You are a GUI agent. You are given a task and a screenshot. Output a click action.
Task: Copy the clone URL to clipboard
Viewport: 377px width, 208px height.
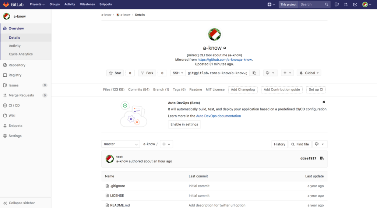pyautogui.click(x=254, y=73)
